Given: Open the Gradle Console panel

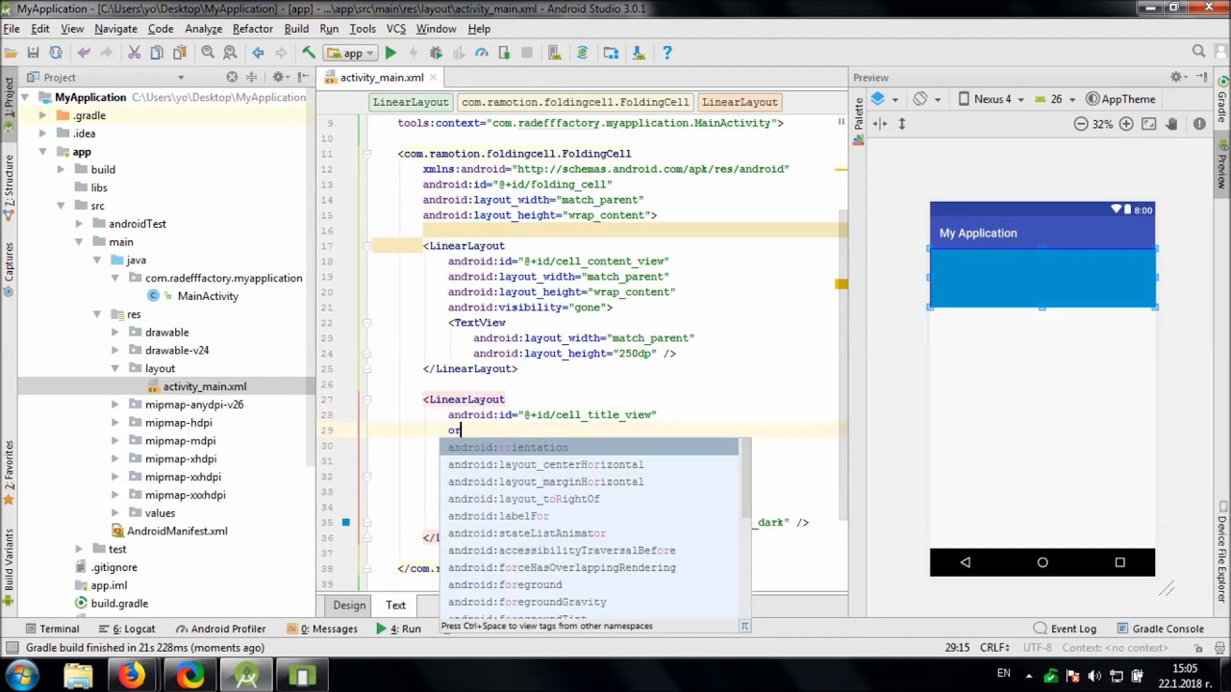Looking at the screenshot, I should click(1159, 629).
